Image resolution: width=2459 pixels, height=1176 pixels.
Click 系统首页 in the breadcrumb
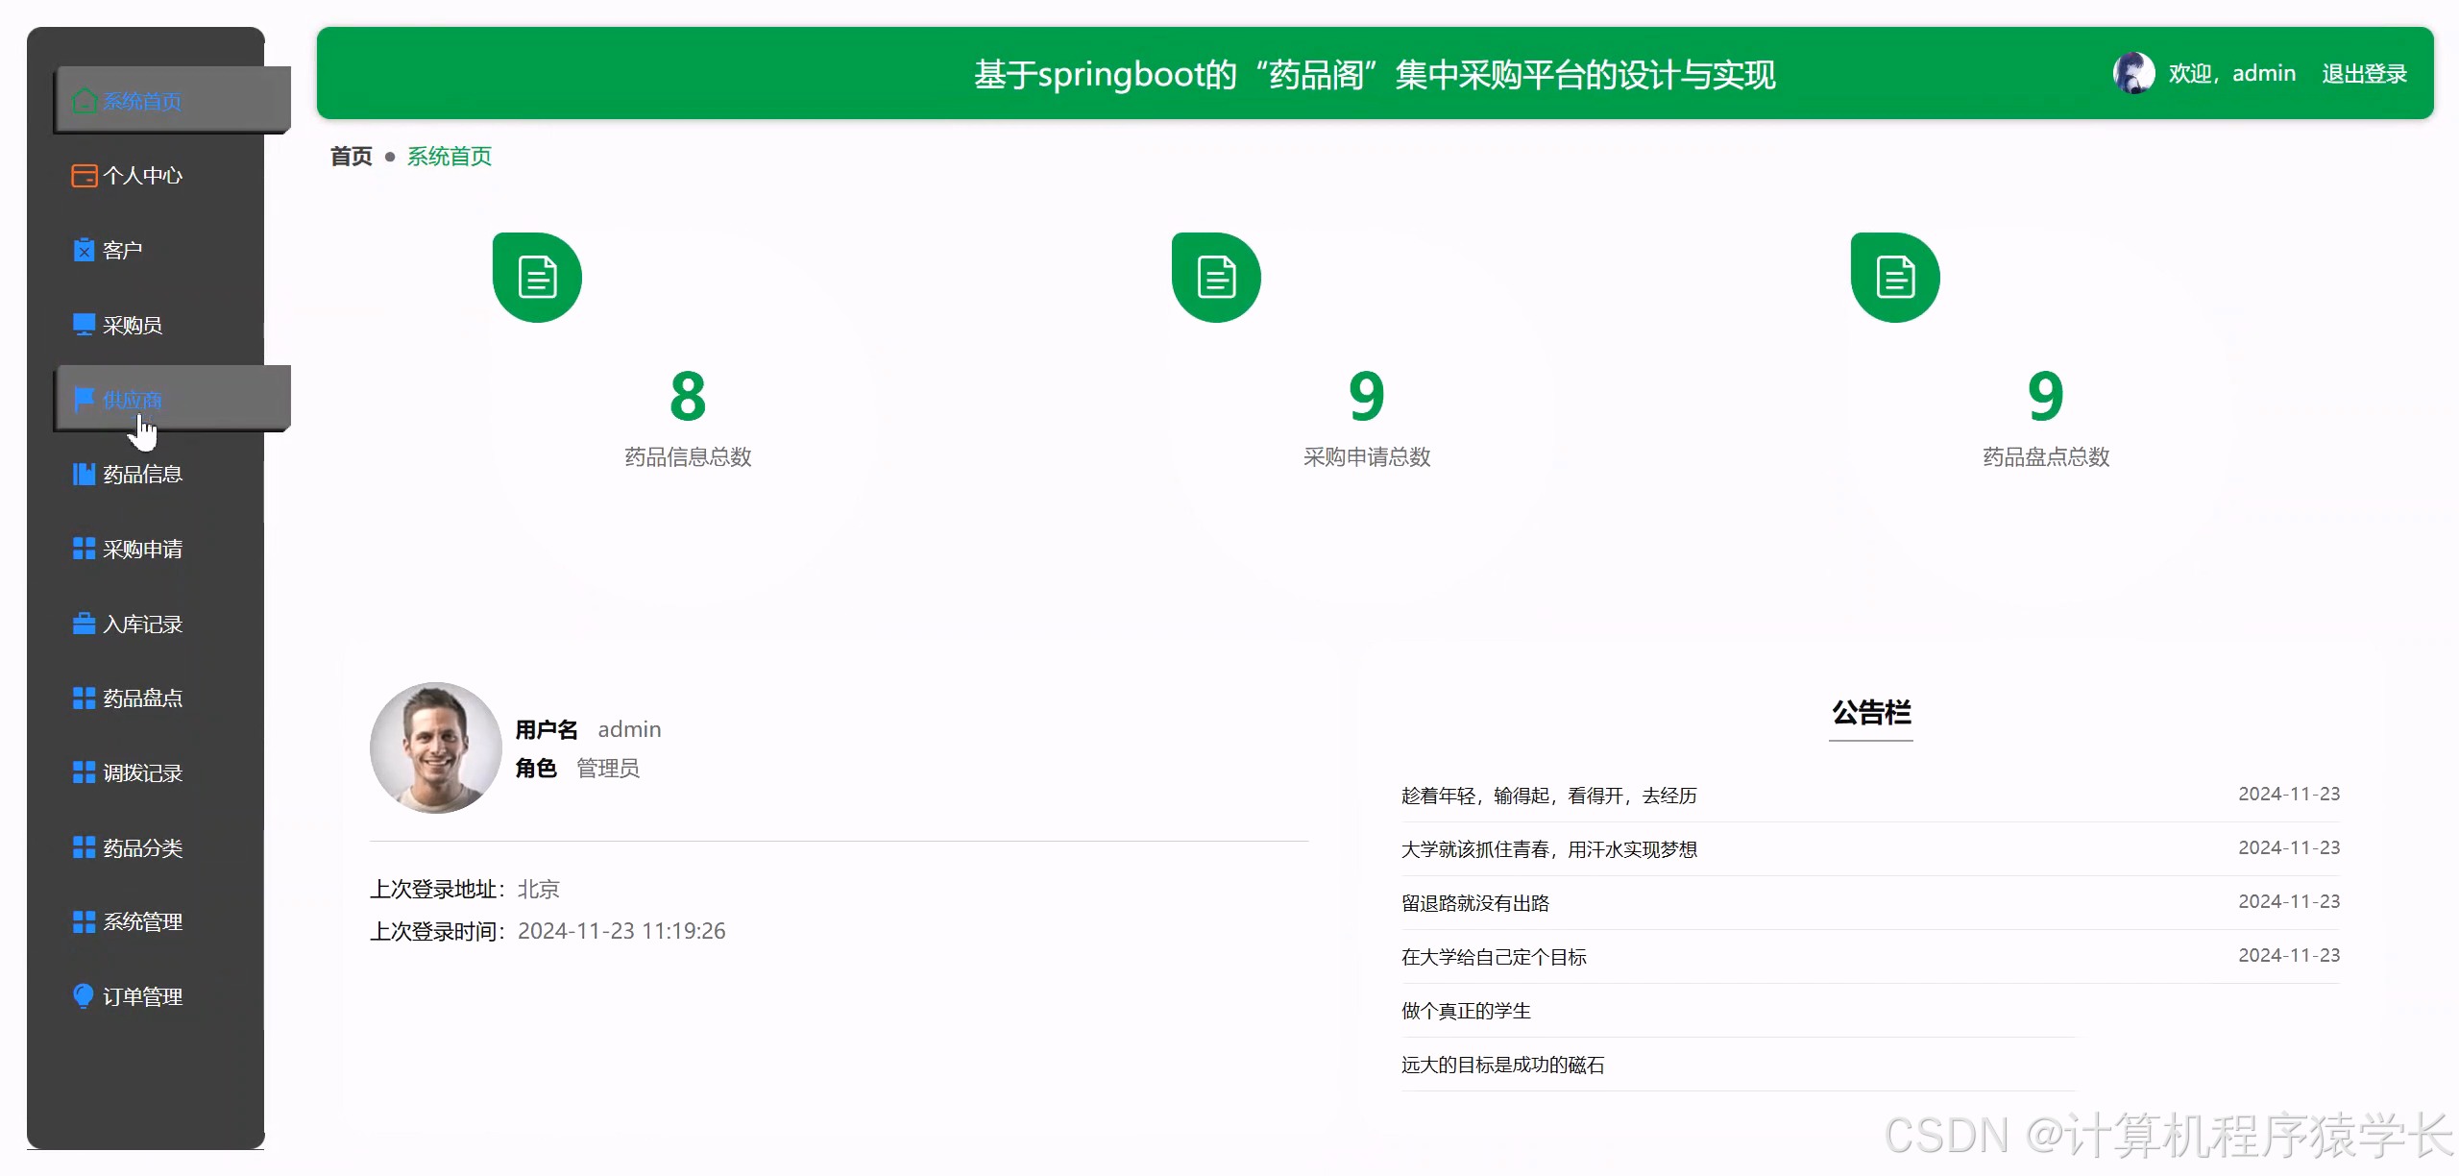click(x=448, y=156)
